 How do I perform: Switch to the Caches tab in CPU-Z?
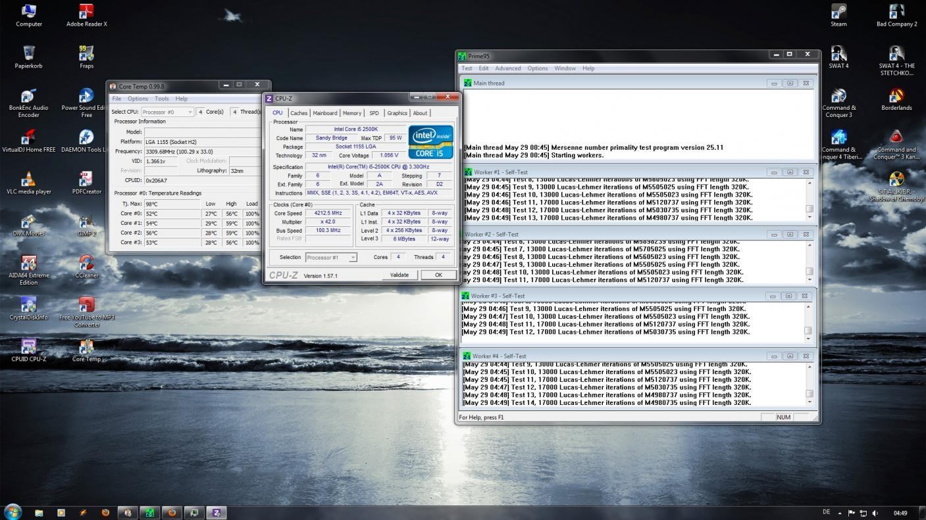(299, 113)
